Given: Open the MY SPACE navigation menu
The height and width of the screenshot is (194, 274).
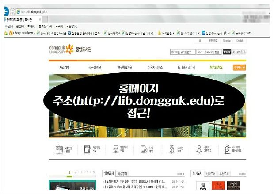Looking at the screenshot, I should click(x=216, y=68).
